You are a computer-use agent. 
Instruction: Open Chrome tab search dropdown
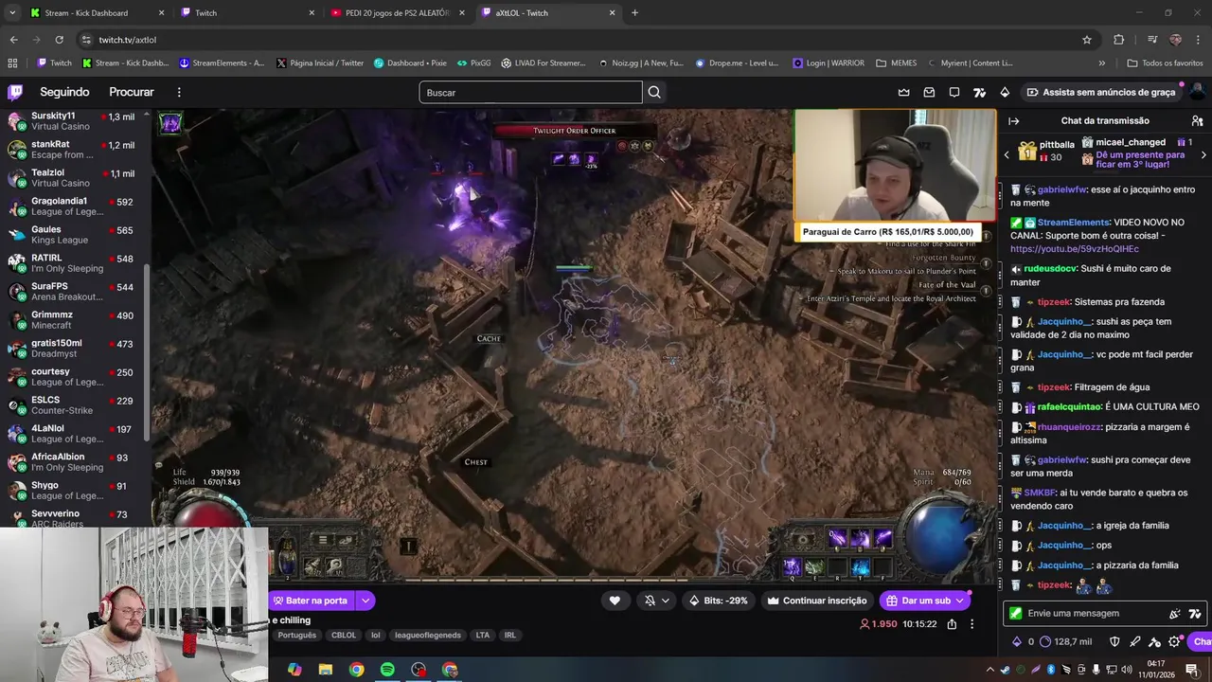coord(12,13)
